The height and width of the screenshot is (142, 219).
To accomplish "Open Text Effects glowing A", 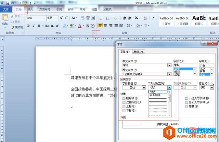I will pos(65,26).
